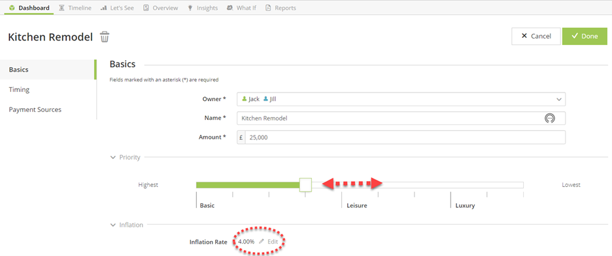Click the What If icon
This screenshot has width=612, height=256.
tap(230, 8)
